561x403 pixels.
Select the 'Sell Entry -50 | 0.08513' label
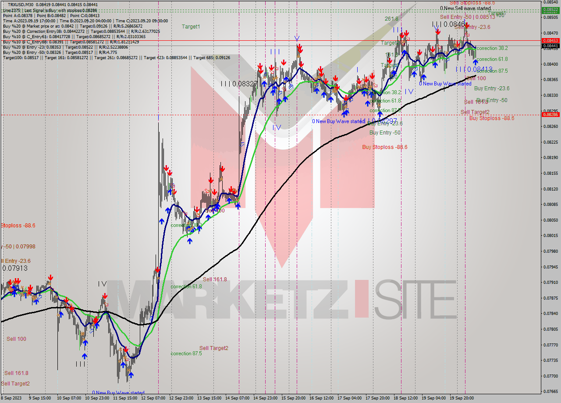tap(467, 17)
